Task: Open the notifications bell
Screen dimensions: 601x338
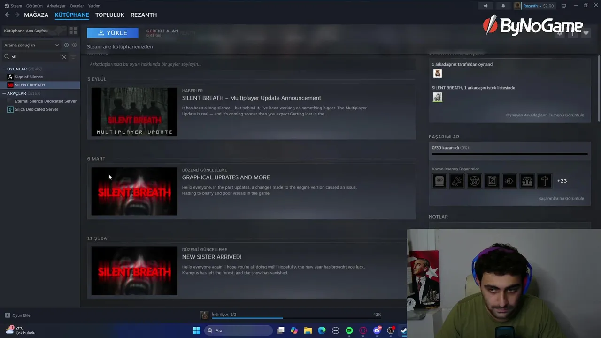Action: (x=503, y=6)
